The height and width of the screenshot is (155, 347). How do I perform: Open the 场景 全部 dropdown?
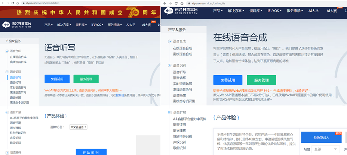point(326,149)
